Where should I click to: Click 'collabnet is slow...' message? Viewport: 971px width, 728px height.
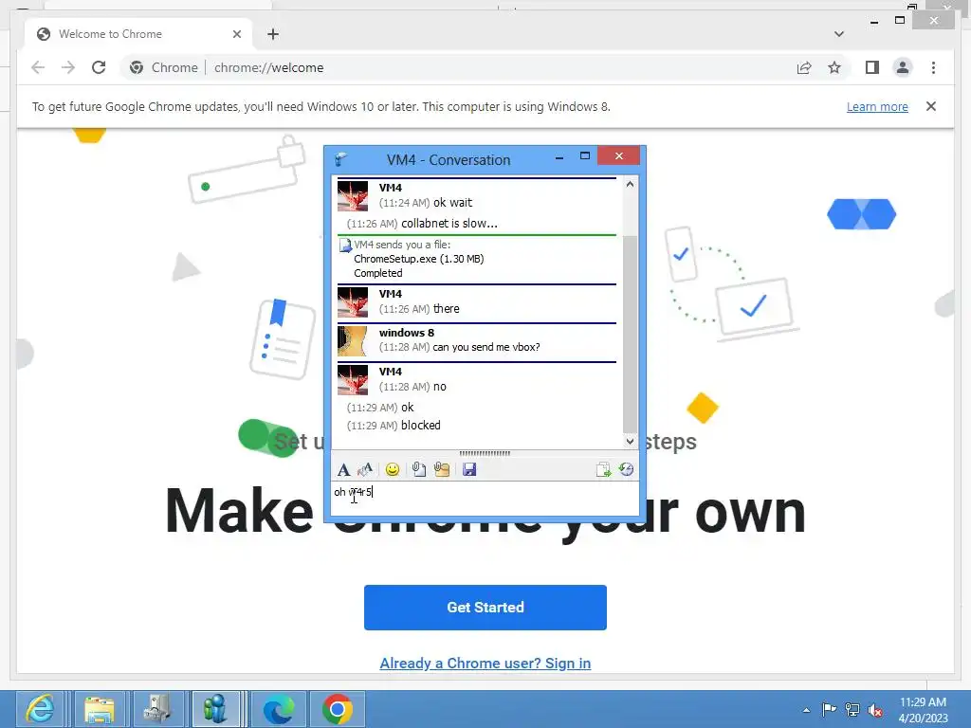pos(449,224)
